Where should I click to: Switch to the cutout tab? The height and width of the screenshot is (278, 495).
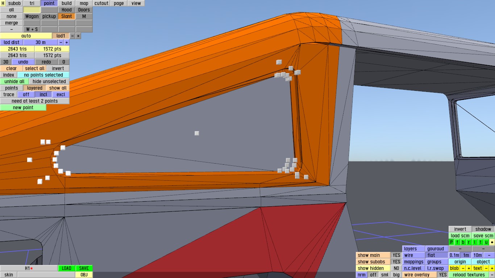coord(101,3)
